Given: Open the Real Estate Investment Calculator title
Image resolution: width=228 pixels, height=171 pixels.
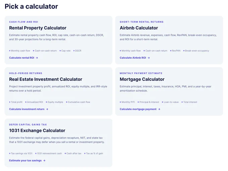Looking at the screenshot, I should point(46,79).
